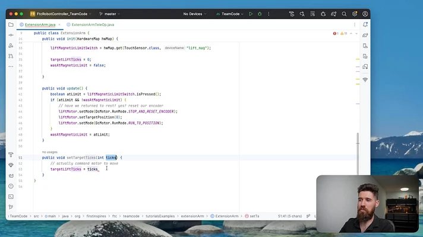The width and height of the screenshot is (423, 237).
Task: Open the Pull Requests tool window
Action: [x=11, y=56]
